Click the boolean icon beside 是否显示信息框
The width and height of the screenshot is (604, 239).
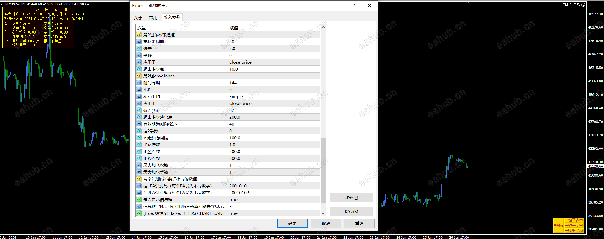(x=139, y=200)
